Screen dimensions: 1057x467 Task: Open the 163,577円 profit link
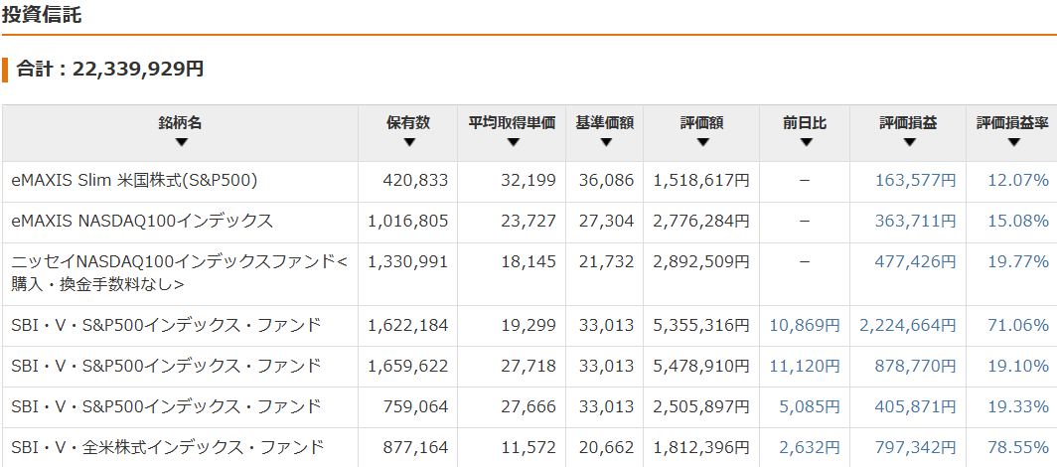tap(915, 180)
